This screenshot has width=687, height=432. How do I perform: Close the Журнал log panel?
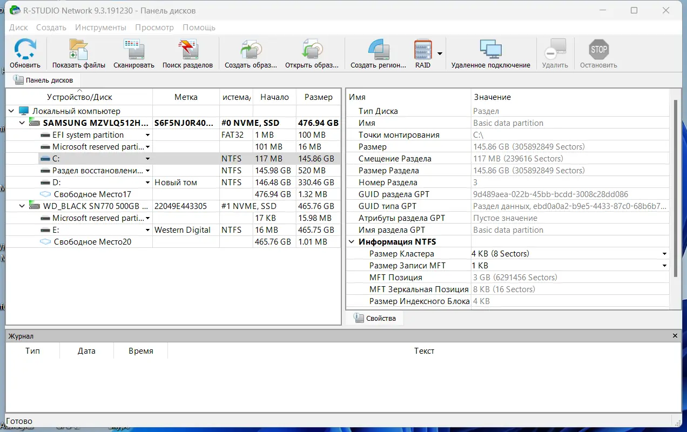(x=675, y=335)
